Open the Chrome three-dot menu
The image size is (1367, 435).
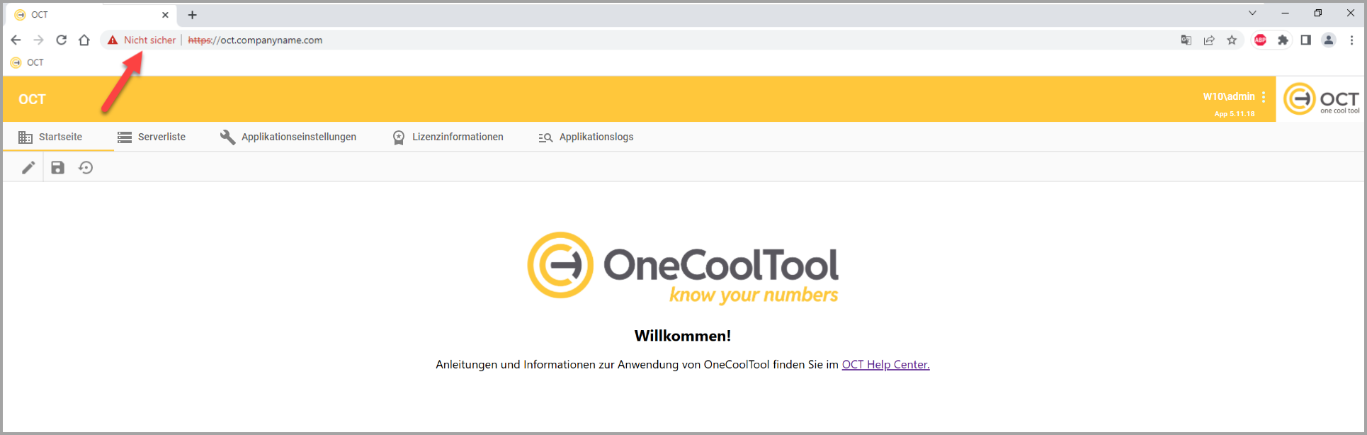click(x=1351, y=40)
